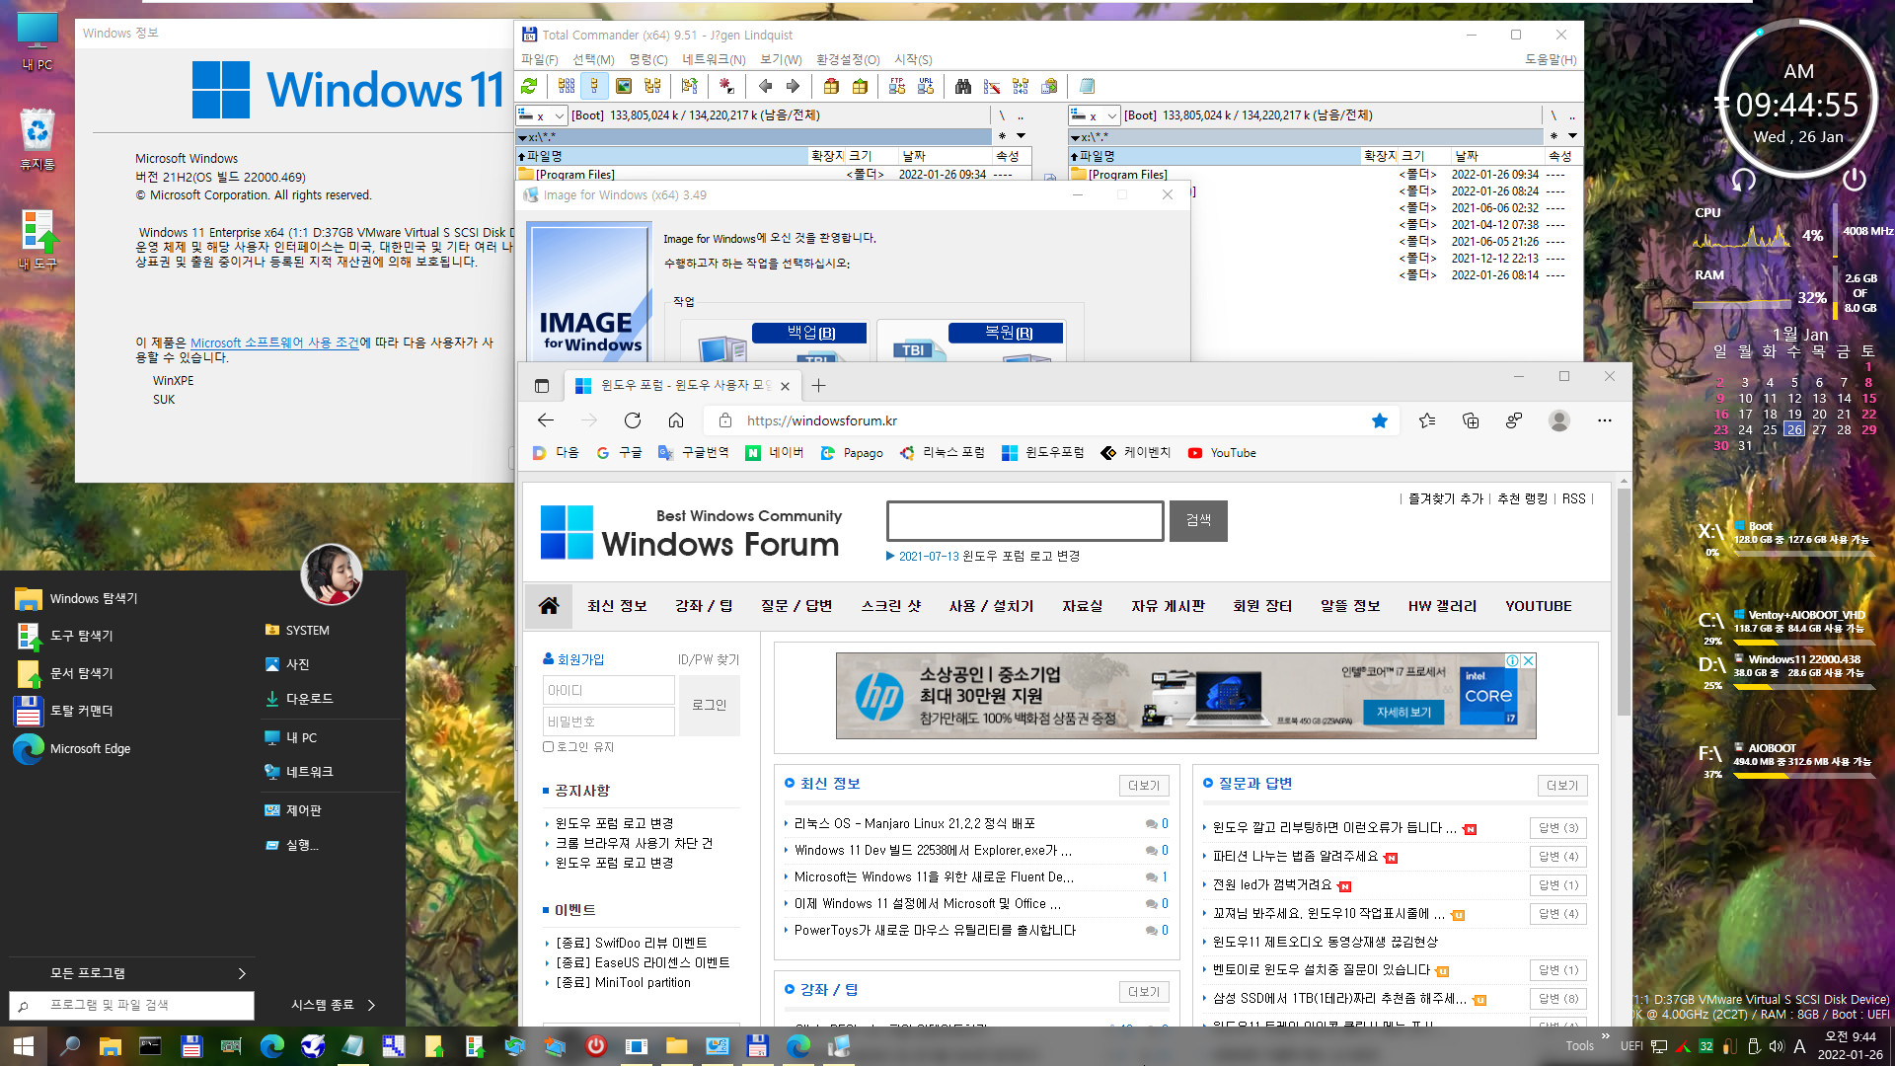Click the forum search text box
This screenshot has width=1895, height=1066.
click(x=1025, y=520)
